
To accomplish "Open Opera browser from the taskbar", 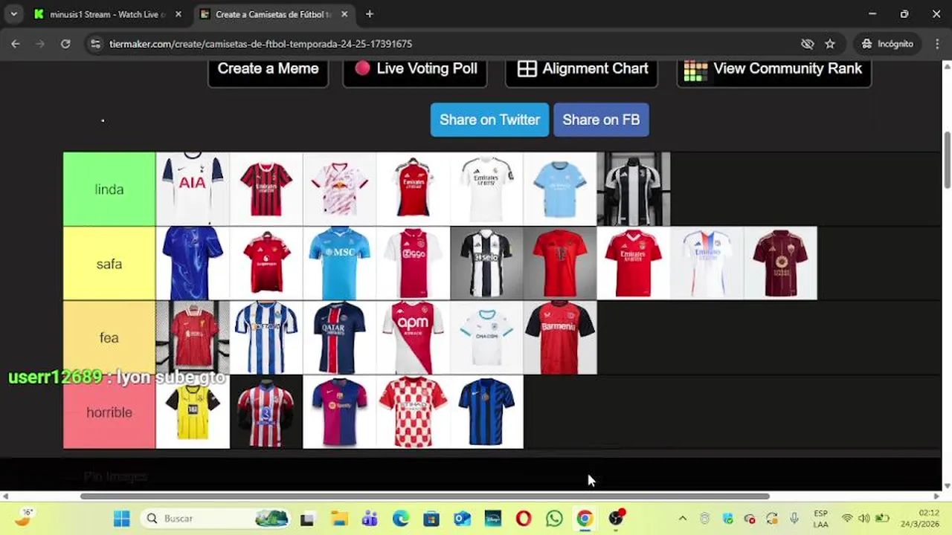I will pyautogui.click(x=524, y=519).
